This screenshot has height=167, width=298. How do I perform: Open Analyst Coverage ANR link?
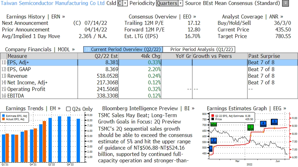[252, 17]
